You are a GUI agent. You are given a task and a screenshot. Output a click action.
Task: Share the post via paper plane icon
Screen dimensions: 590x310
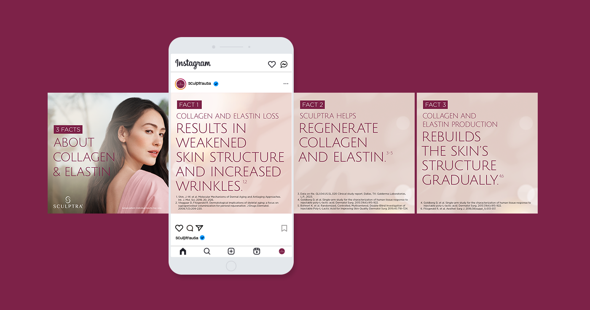199,228
